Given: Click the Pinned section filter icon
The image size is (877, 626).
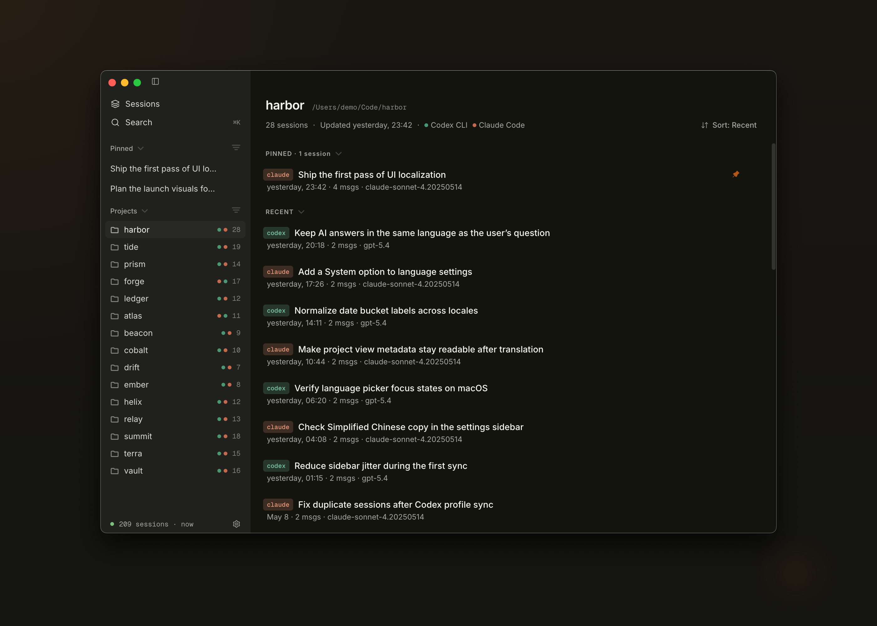Looking at the screenshot, I should (236, 148).
